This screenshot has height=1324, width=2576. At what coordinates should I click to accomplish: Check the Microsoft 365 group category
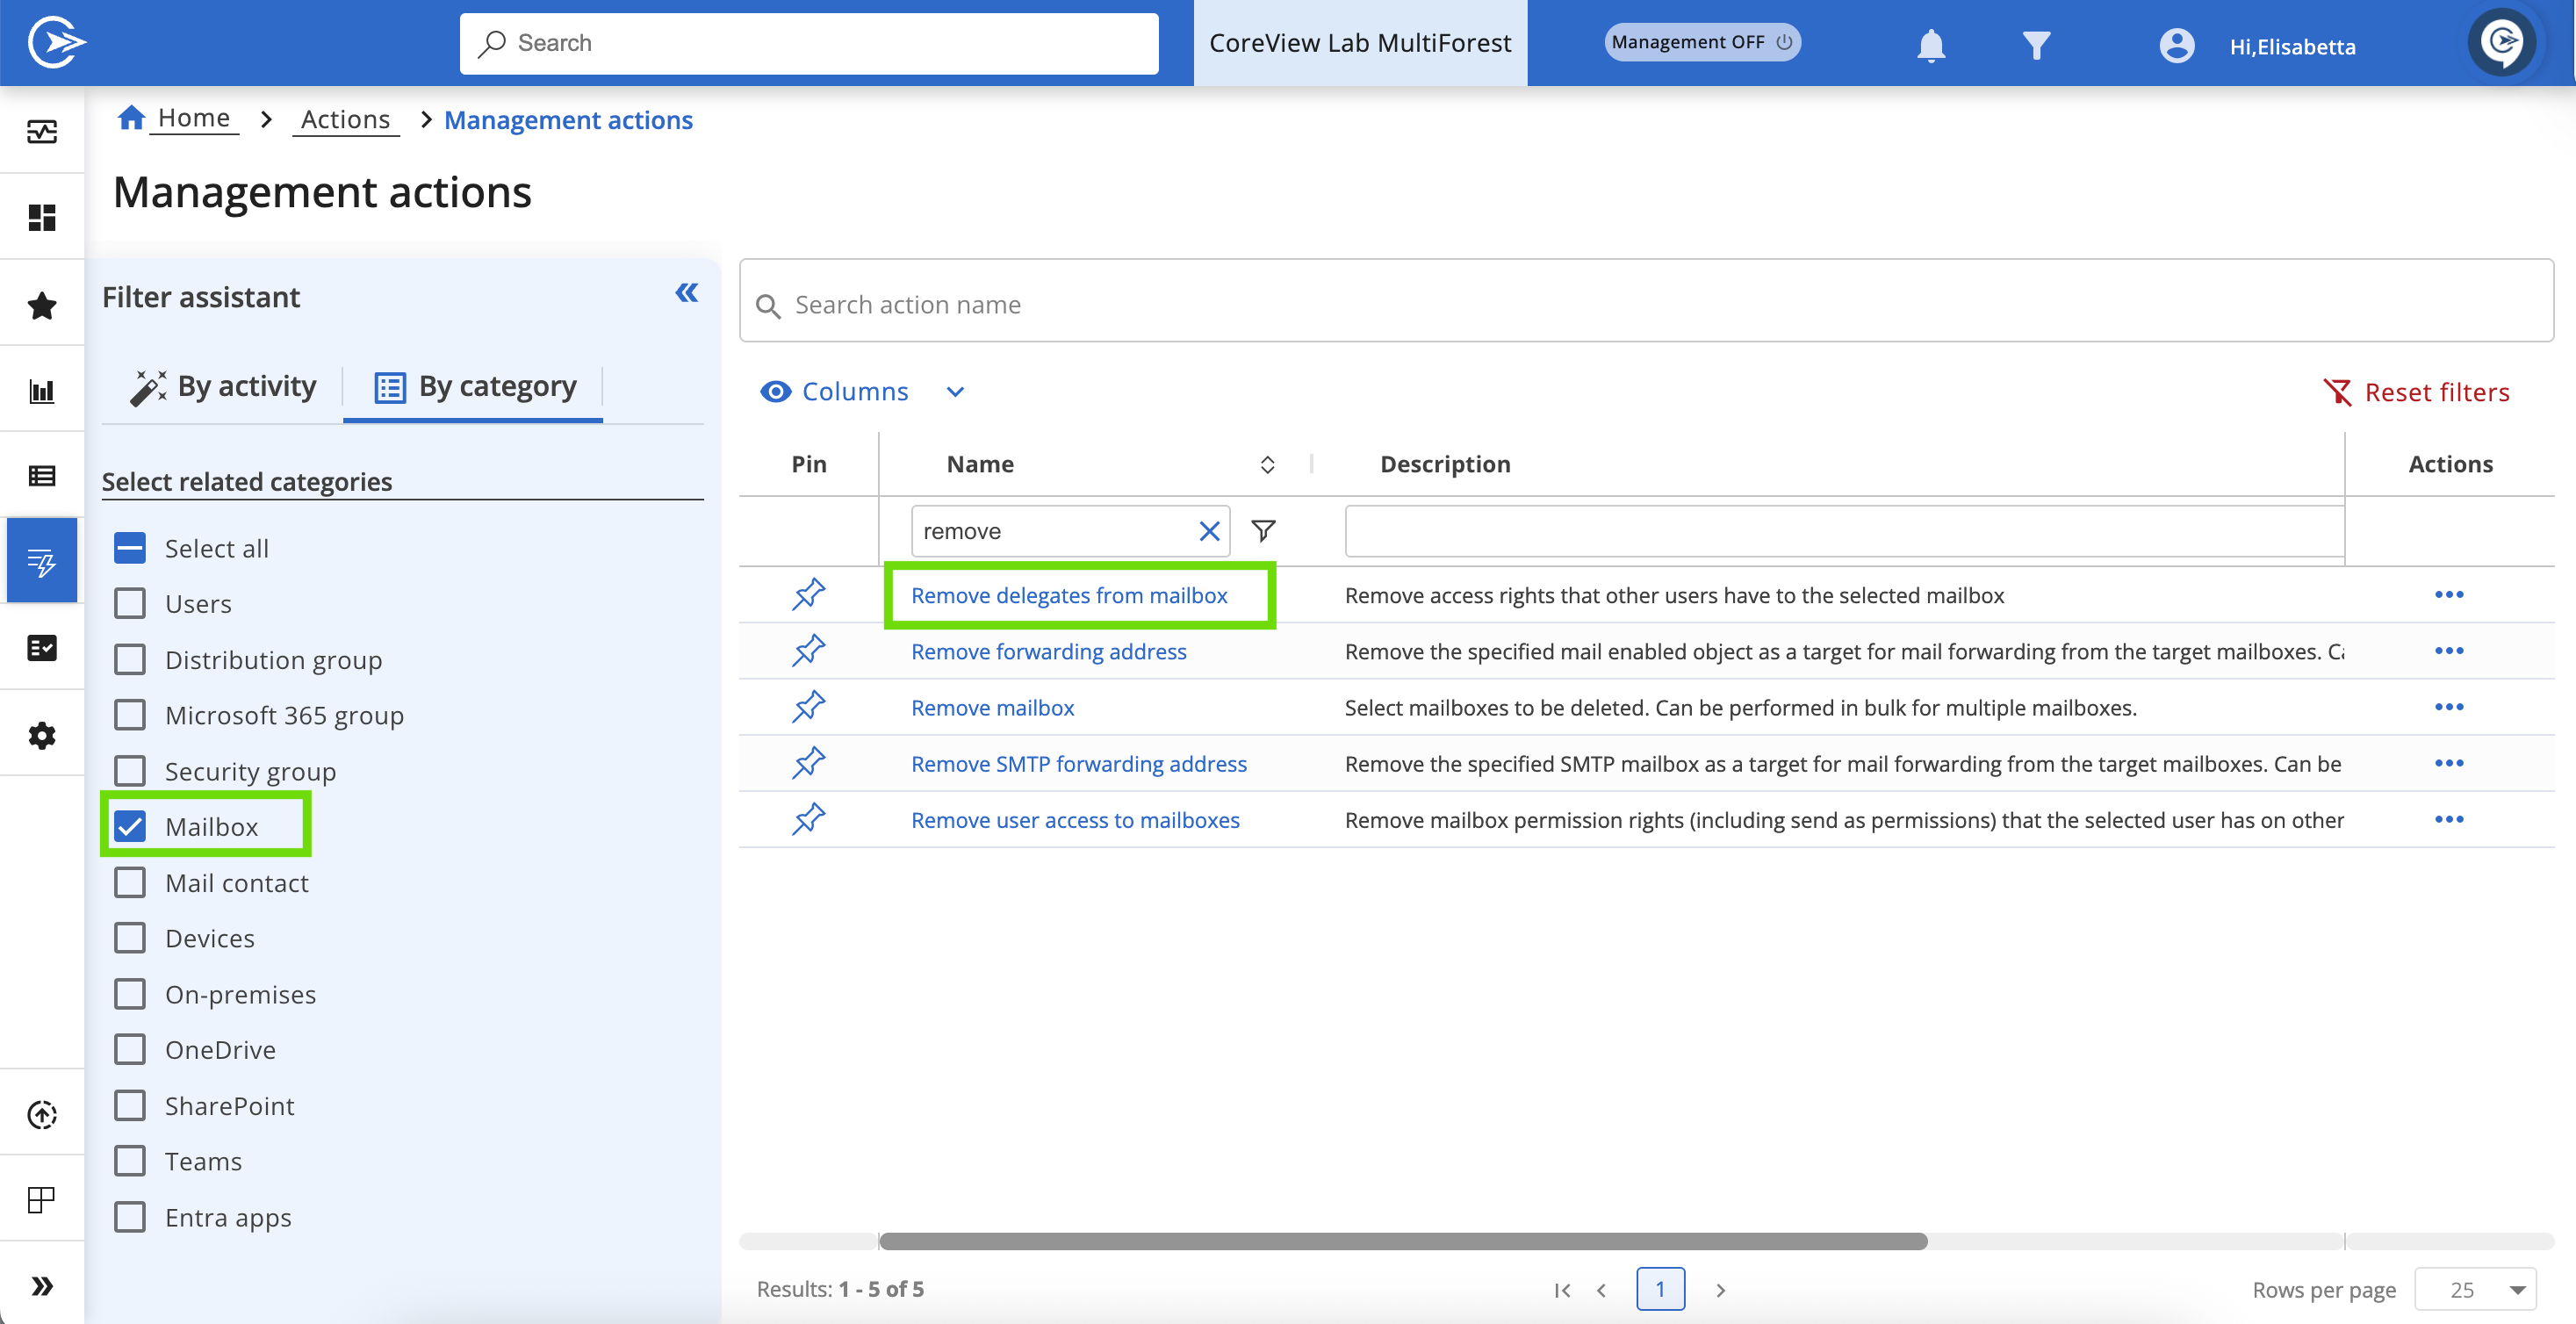[130, 715]
